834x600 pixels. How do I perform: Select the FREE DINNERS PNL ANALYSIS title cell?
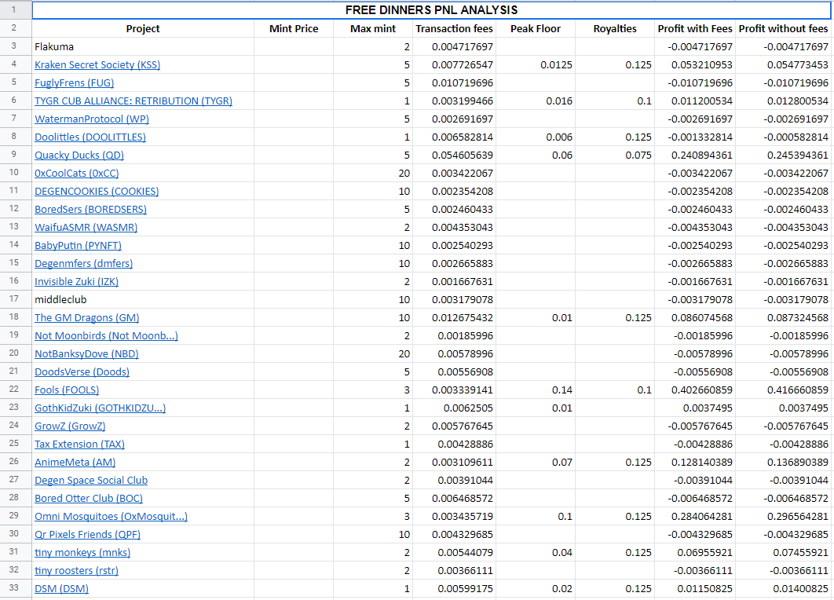tap(431, 10)
